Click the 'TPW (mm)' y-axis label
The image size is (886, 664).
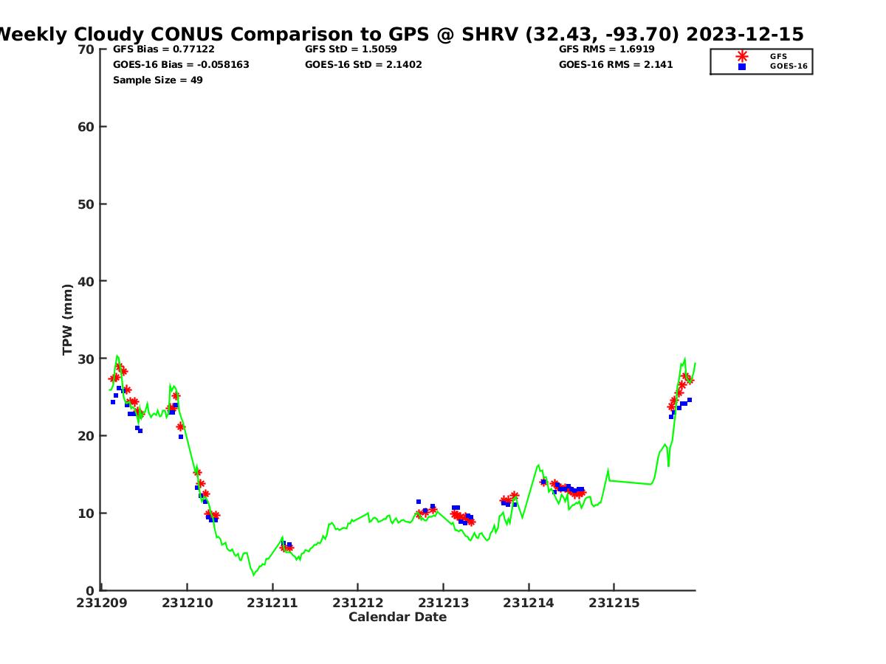point(68,319)
